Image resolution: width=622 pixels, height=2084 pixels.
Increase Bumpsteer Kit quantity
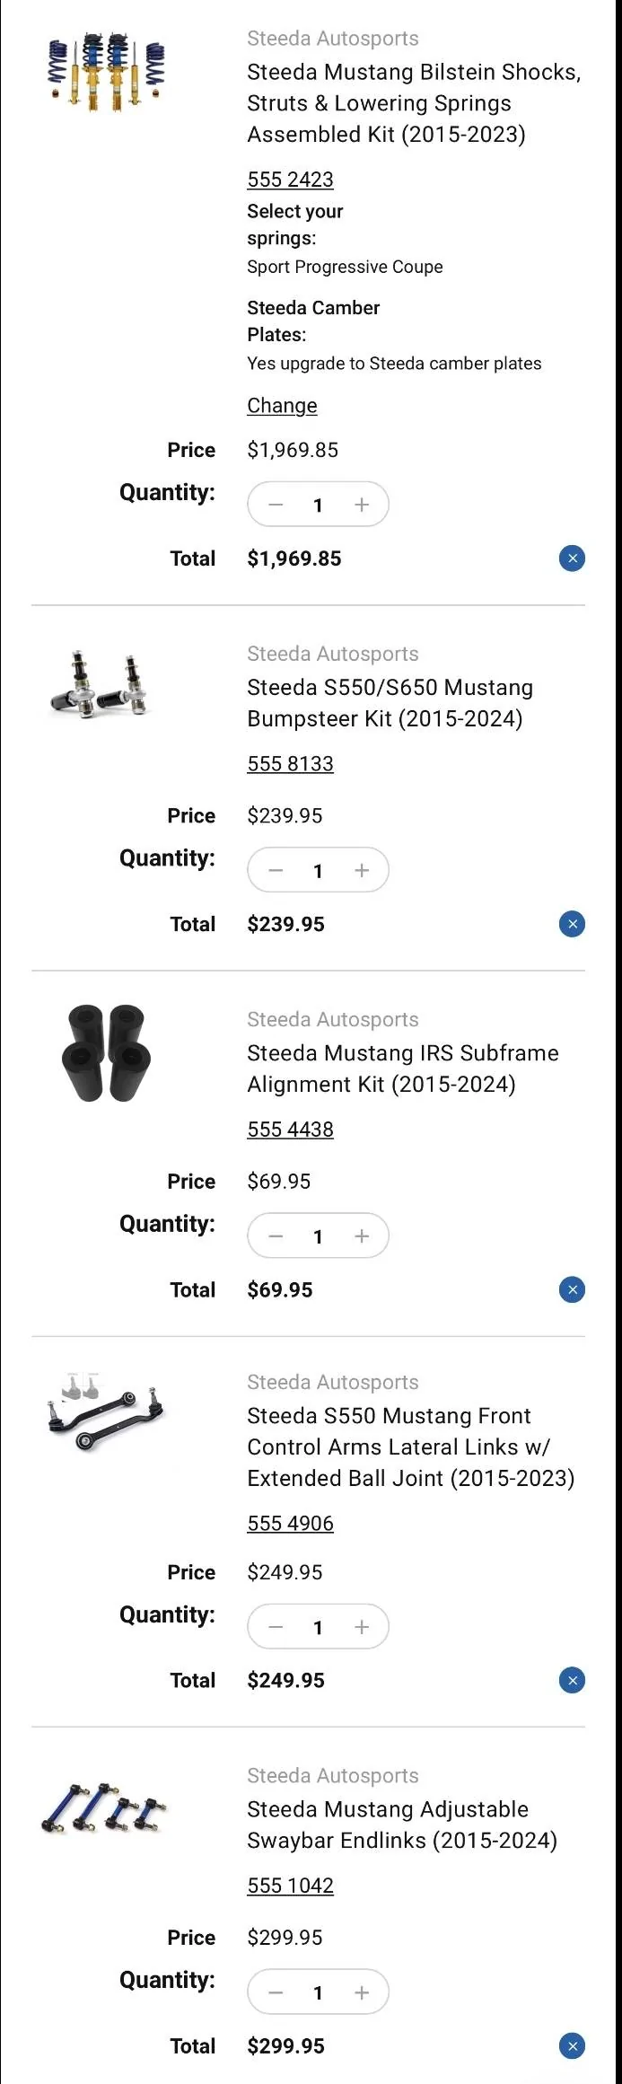(362, 870)
